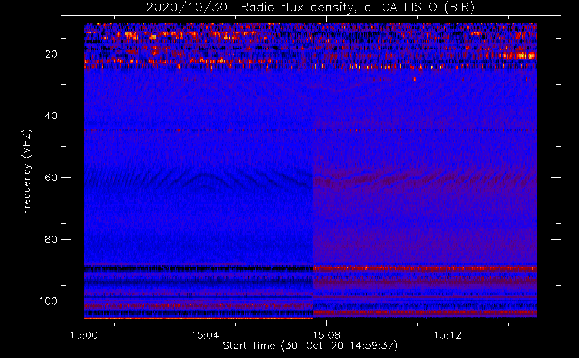Viewport: 579px width, 358px height.
Task: Click the 80 frequency tick label
Action: pyautogui.click(x=52, y=239)
